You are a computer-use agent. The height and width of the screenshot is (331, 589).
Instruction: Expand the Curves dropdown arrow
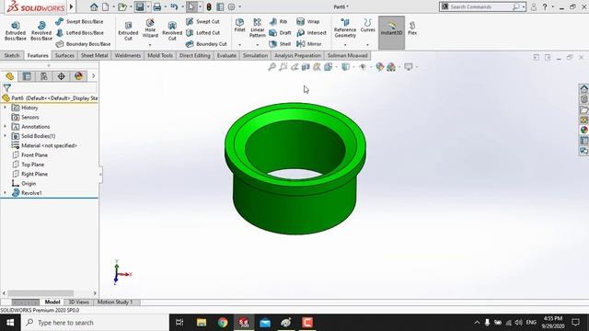[x=367, y=45]
